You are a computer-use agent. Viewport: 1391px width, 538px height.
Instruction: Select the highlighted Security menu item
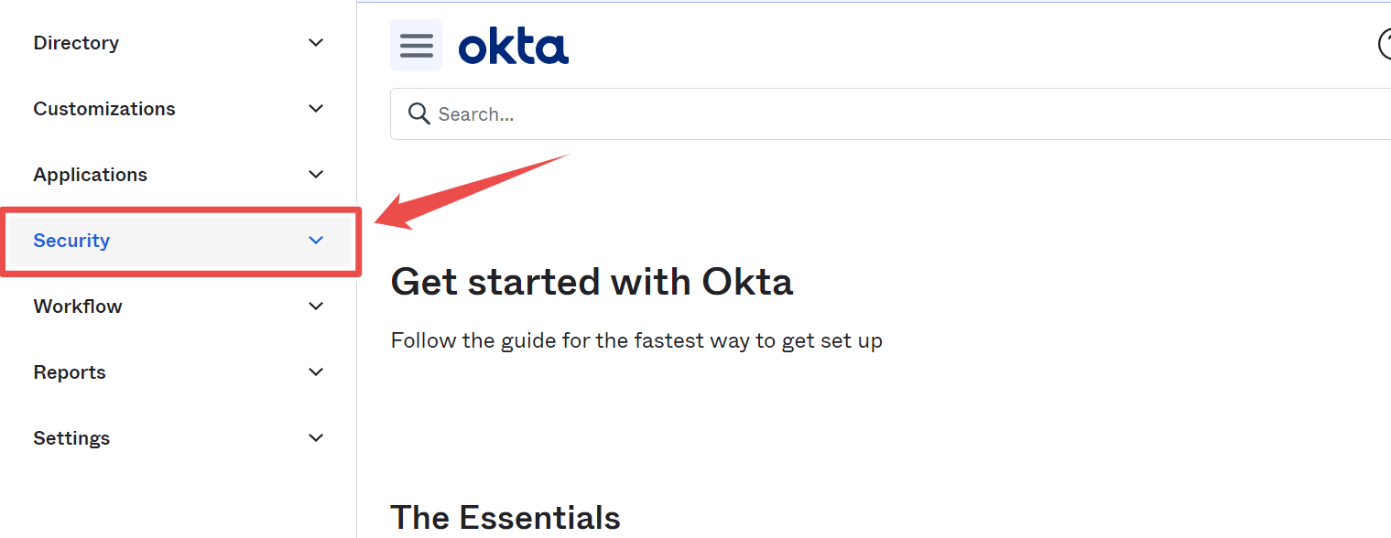[x=180, y=241]
